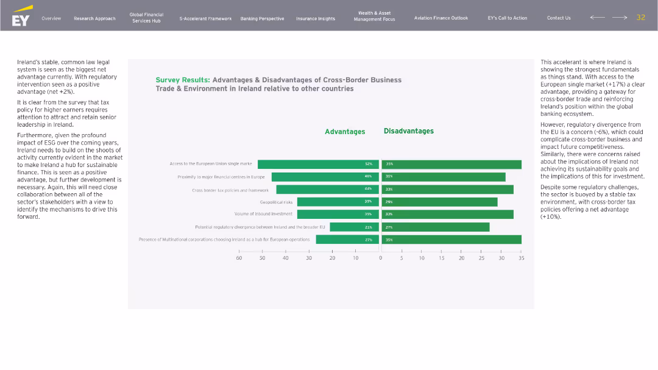Go to next page with right arrow
The width and height of the screenshot is (658, 370).
(x=620, y=18)
